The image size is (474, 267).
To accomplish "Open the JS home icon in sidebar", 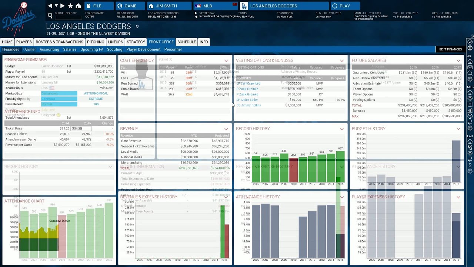I will tap(470, 62).
